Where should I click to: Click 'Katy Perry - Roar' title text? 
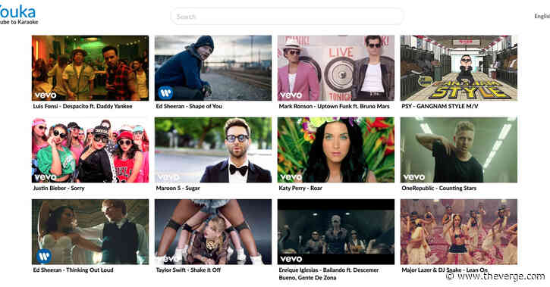(300, 188)
